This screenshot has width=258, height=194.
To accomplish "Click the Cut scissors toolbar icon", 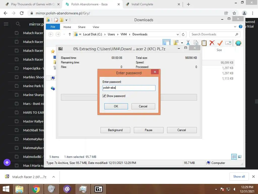I will pos(188,43).
